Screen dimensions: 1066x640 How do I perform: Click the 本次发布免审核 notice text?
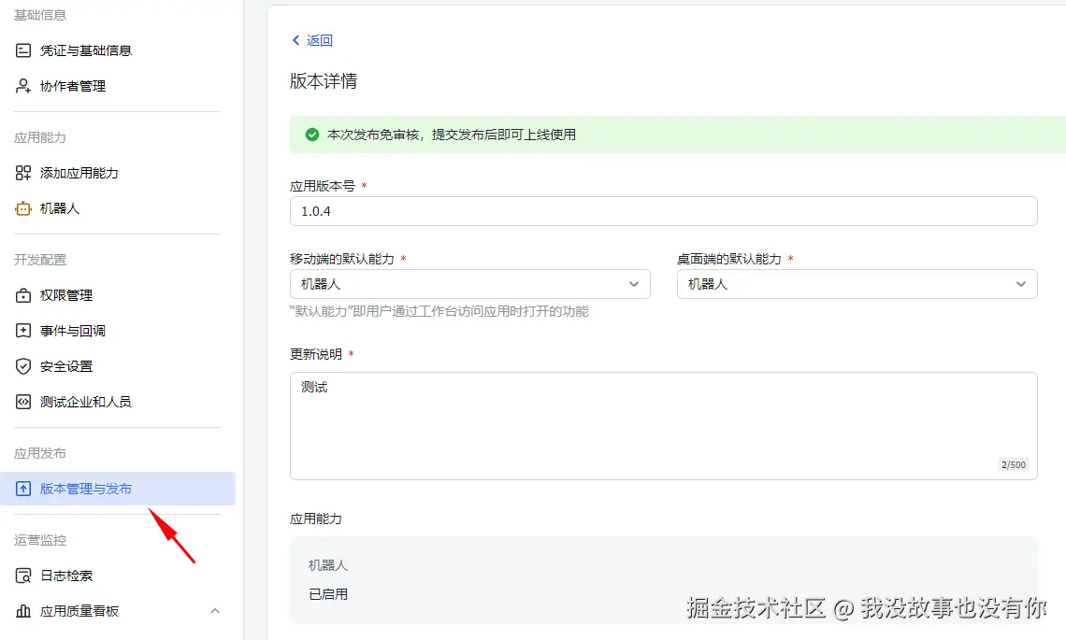[452, 135]
